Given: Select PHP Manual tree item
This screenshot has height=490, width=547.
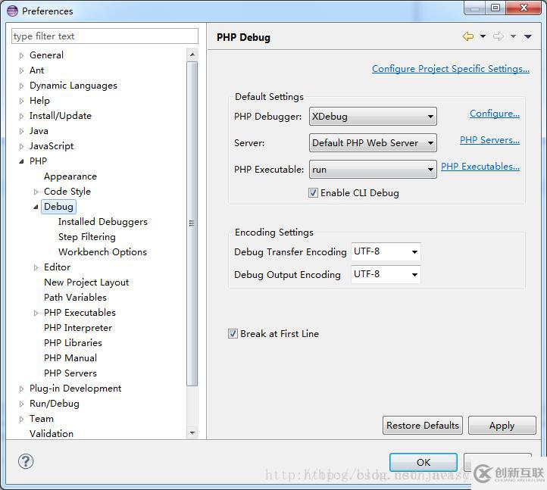Looking at the screenshot, I should pos(70,358).
